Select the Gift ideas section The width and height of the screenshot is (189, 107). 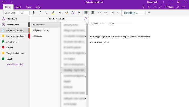pos(45,36)
